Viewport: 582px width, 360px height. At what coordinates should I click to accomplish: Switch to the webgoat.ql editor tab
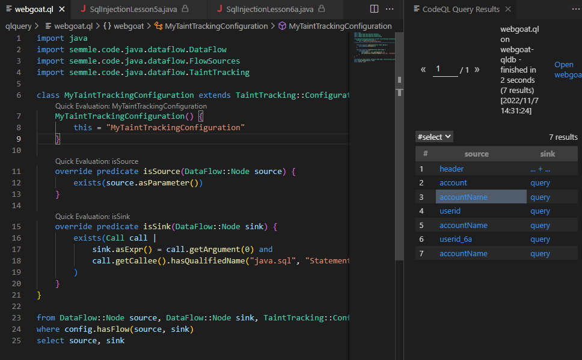[x=34, y=9]
